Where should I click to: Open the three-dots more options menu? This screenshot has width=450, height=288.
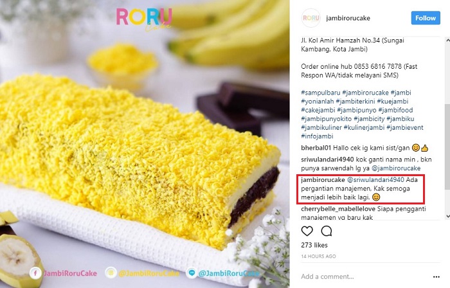pyautogui.click(x=437, y=277)
